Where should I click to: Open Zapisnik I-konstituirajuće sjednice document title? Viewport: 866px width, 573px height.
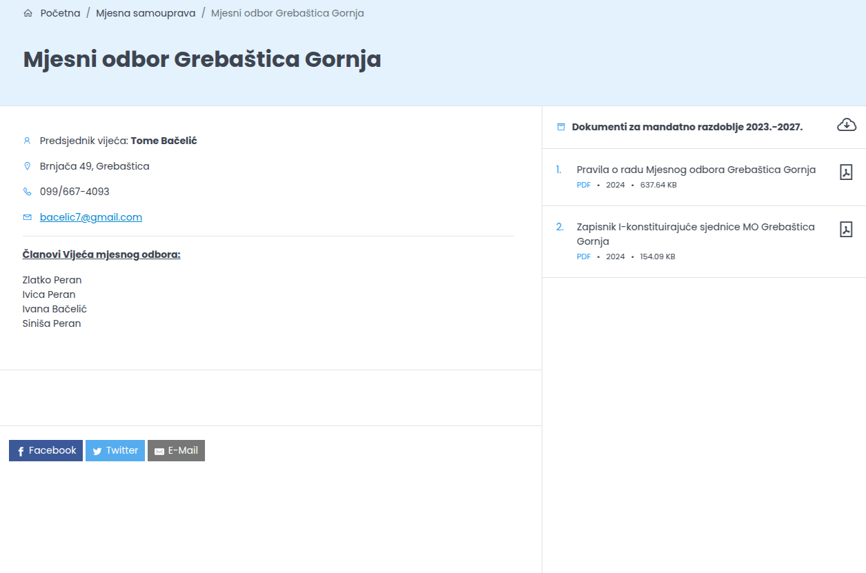click(x=696, y=234)
